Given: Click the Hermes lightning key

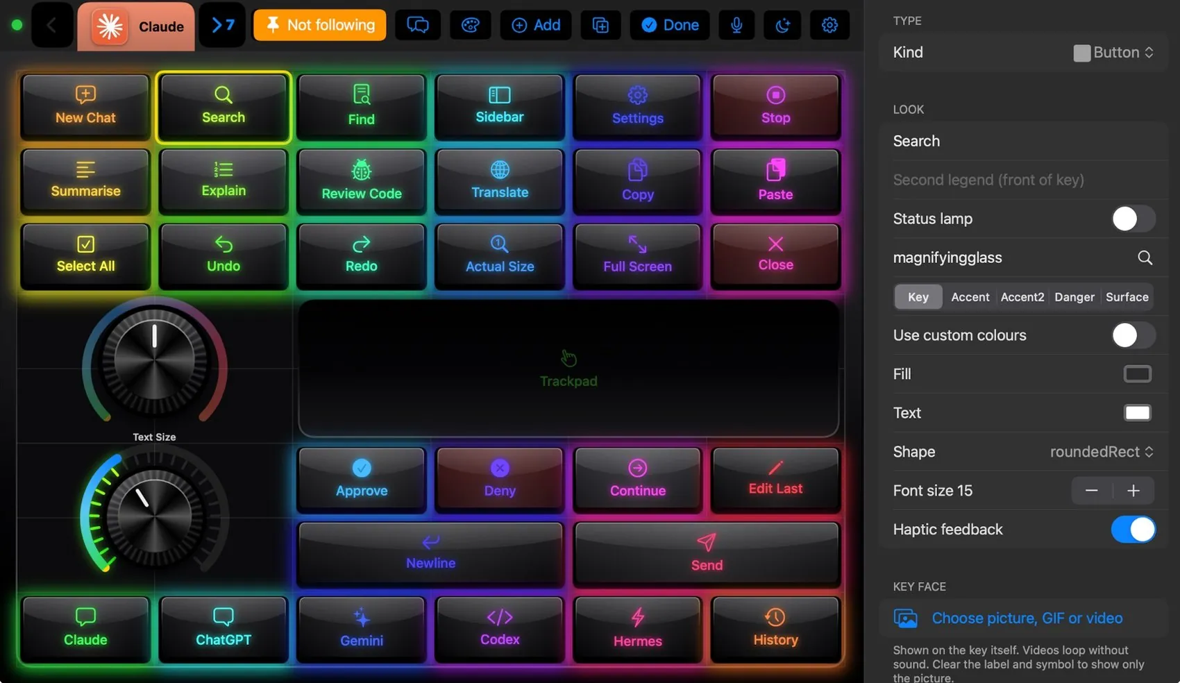Looking at the screenshot, I should point(637,628).
